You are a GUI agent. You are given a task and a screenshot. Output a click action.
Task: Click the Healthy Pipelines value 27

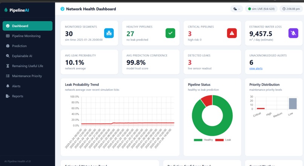(130, 34)
